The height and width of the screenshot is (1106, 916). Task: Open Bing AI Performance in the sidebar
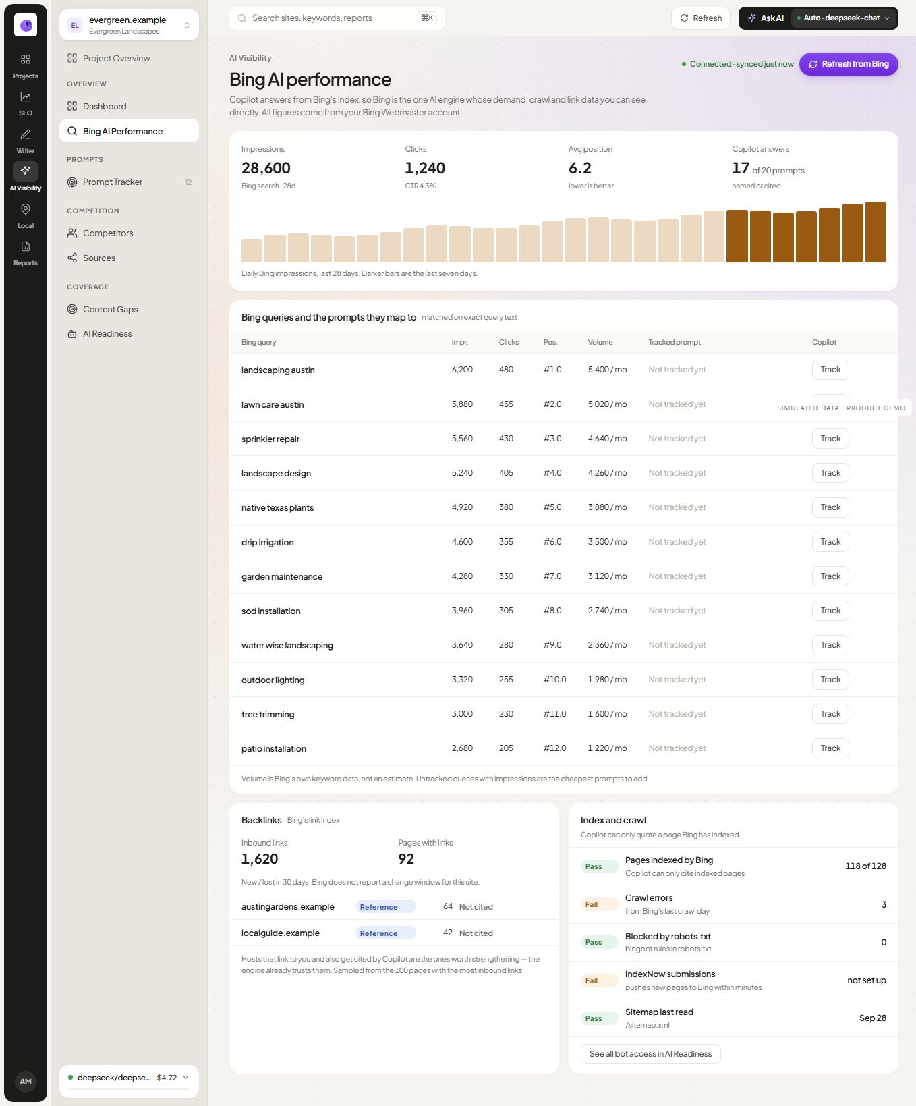[x=129, y=131]
